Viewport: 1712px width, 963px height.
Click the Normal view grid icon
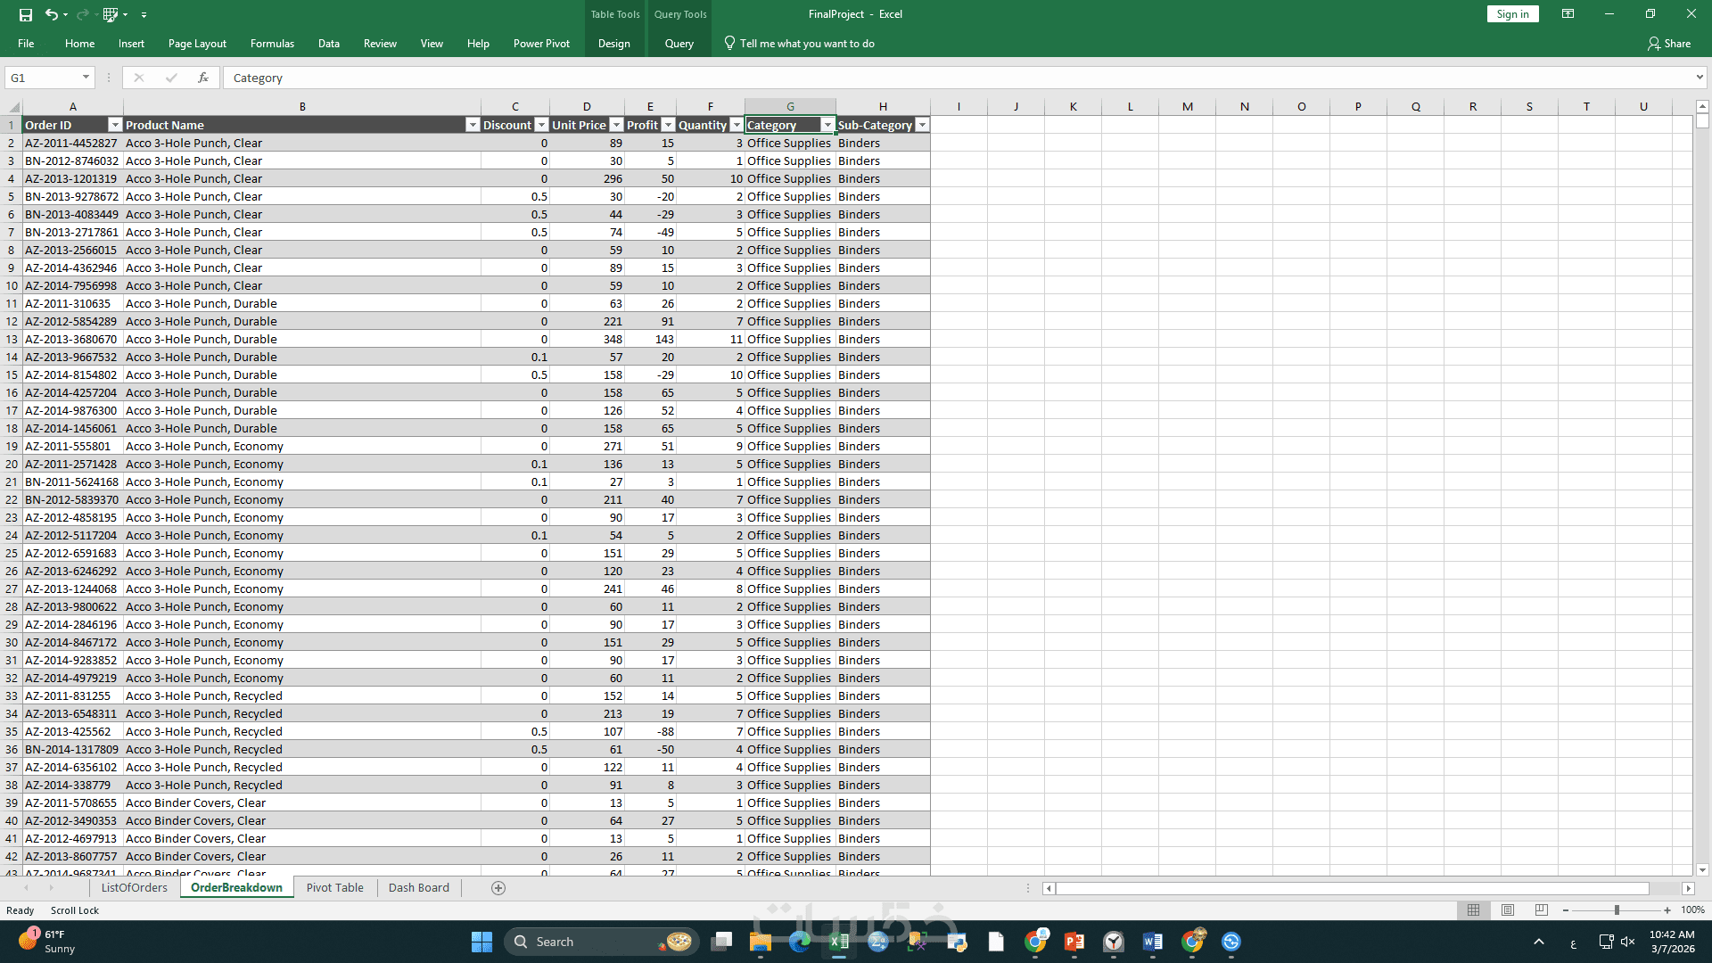pyautogui.click(x=1473, y=910)
